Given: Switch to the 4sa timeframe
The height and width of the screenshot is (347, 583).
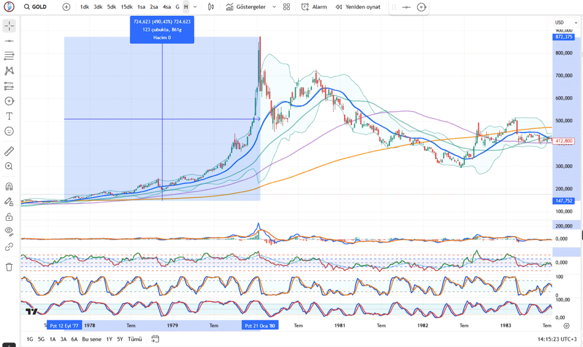Looking at the screenshot, I should click(167, 7).
